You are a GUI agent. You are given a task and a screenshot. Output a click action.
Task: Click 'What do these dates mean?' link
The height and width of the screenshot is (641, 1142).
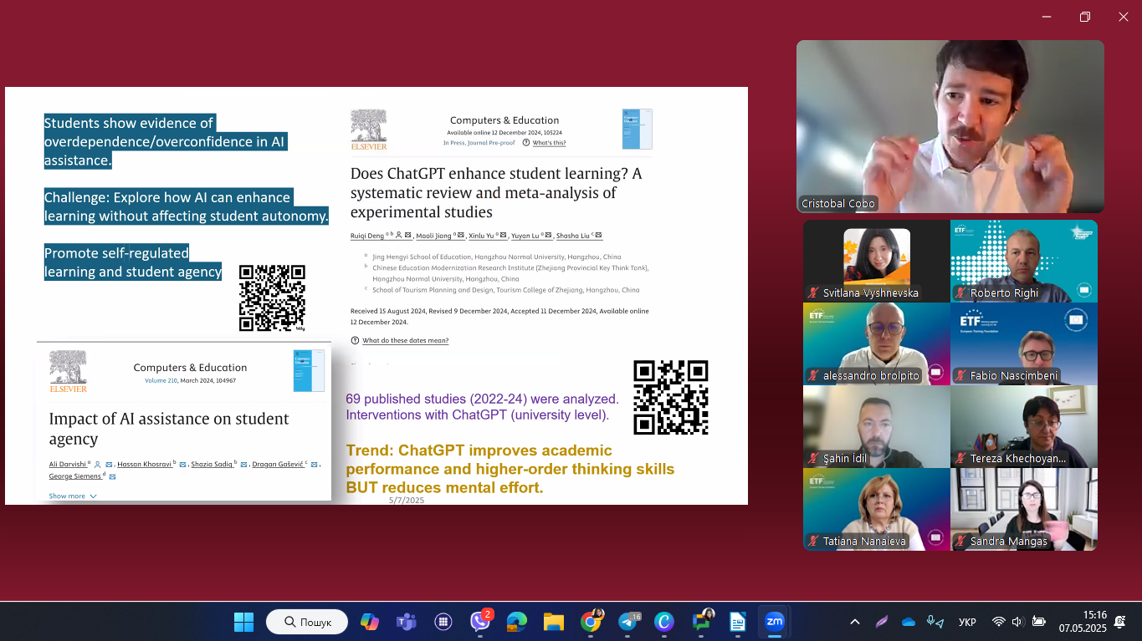pos(405,340)
